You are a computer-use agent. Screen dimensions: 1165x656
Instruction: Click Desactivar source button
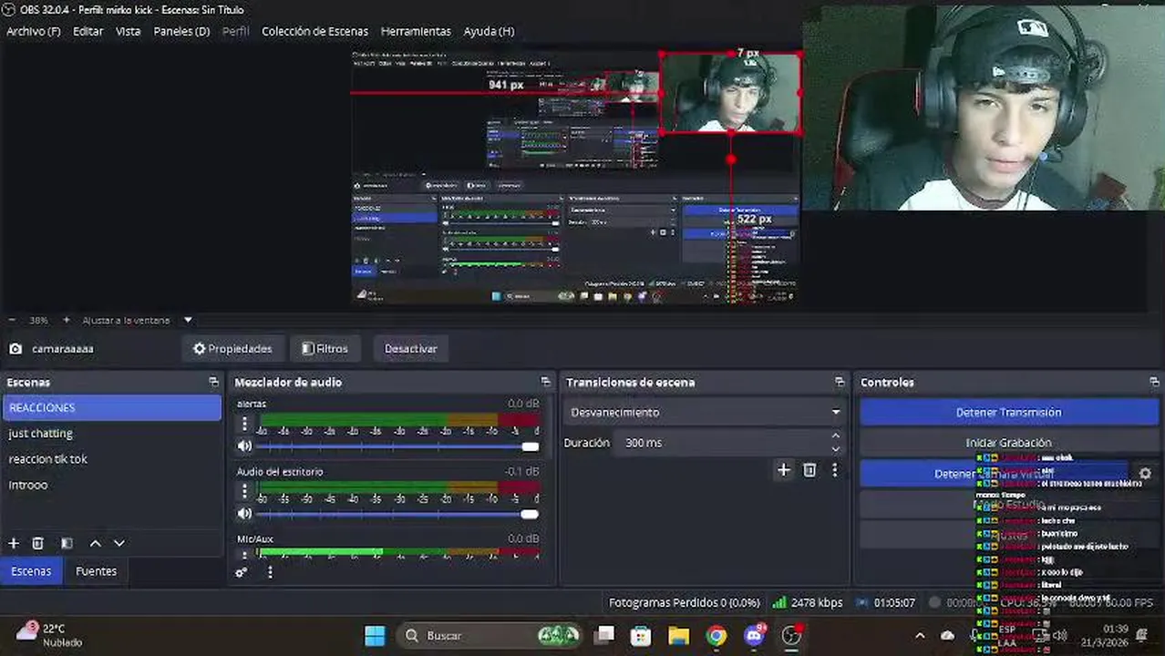point(411,349)
